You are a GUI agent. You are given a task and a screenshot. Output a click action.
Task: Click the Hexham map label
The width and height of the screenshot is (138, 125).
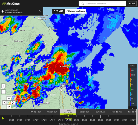click(39, 85)
